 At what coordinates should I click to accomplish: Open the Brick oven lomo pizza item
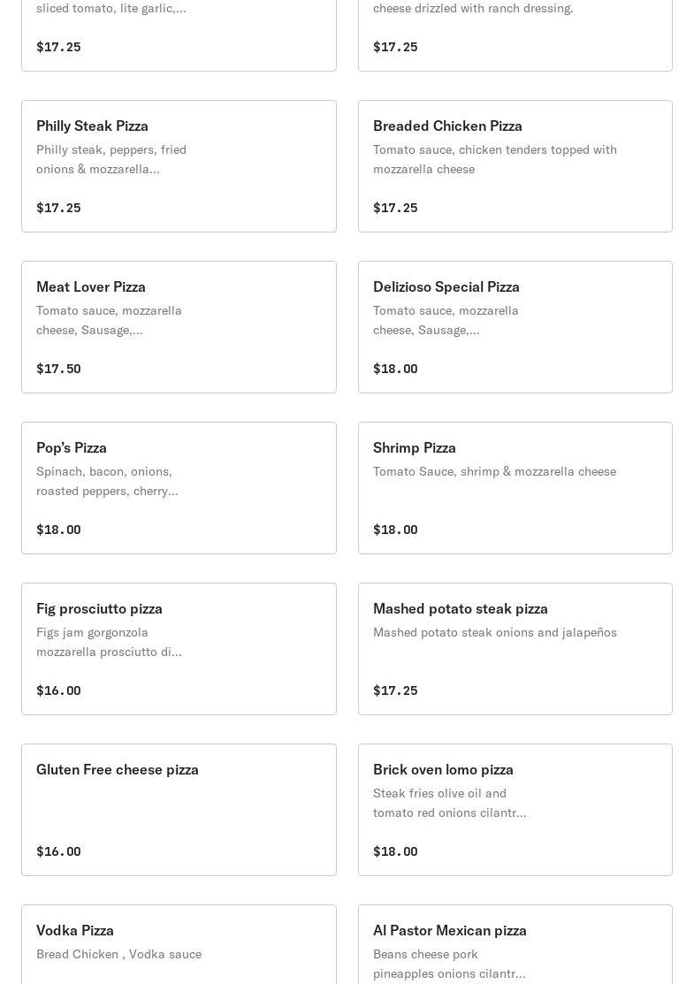pyautogui.click(x=515, y=810)
